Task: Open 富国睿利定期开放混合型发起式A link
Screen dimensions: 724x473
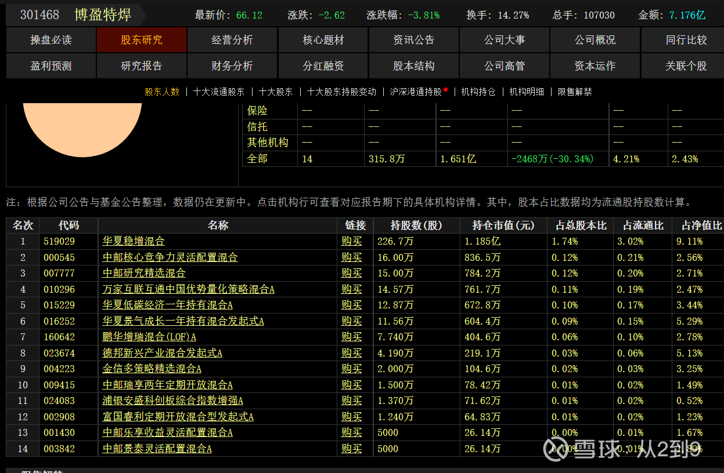Action: coord(178,417)
